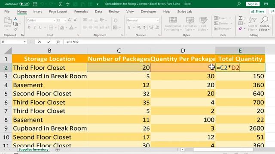Switch to the Review tab
This screenshot has height=154, width=275.
coord(114,12)
